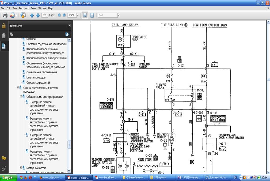
Task: Go to previous page with up arrow
Action: point(32,15)
